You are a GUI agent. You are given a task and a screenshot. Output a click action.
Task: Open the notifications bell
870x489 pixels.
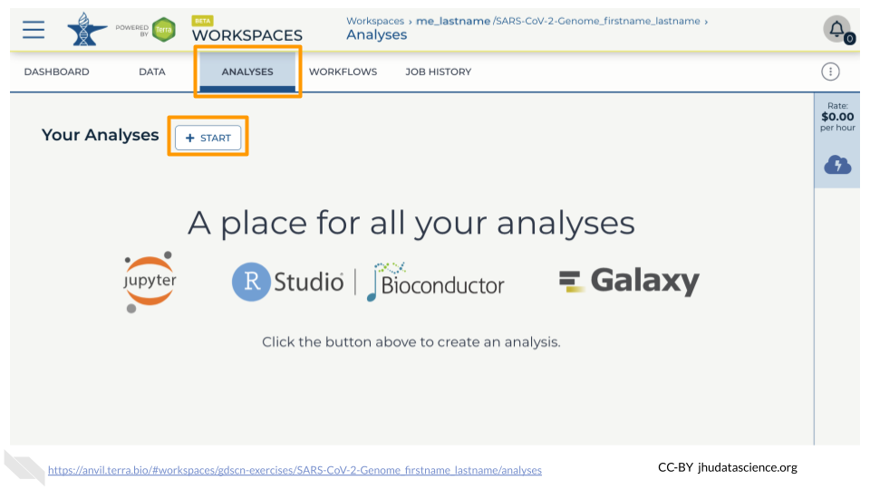[837, 29]
